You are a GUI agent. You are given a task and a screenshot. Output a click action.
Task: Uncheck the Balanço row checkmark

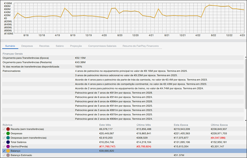pos(4,151)
